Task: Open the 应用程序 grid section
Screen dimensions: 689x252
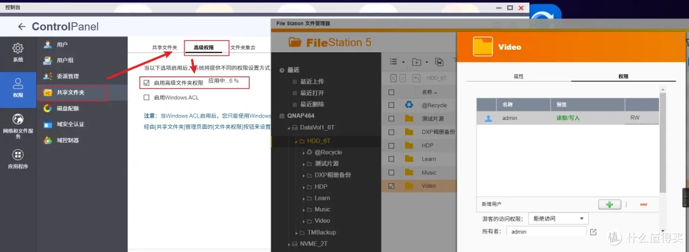Action: 18,159
